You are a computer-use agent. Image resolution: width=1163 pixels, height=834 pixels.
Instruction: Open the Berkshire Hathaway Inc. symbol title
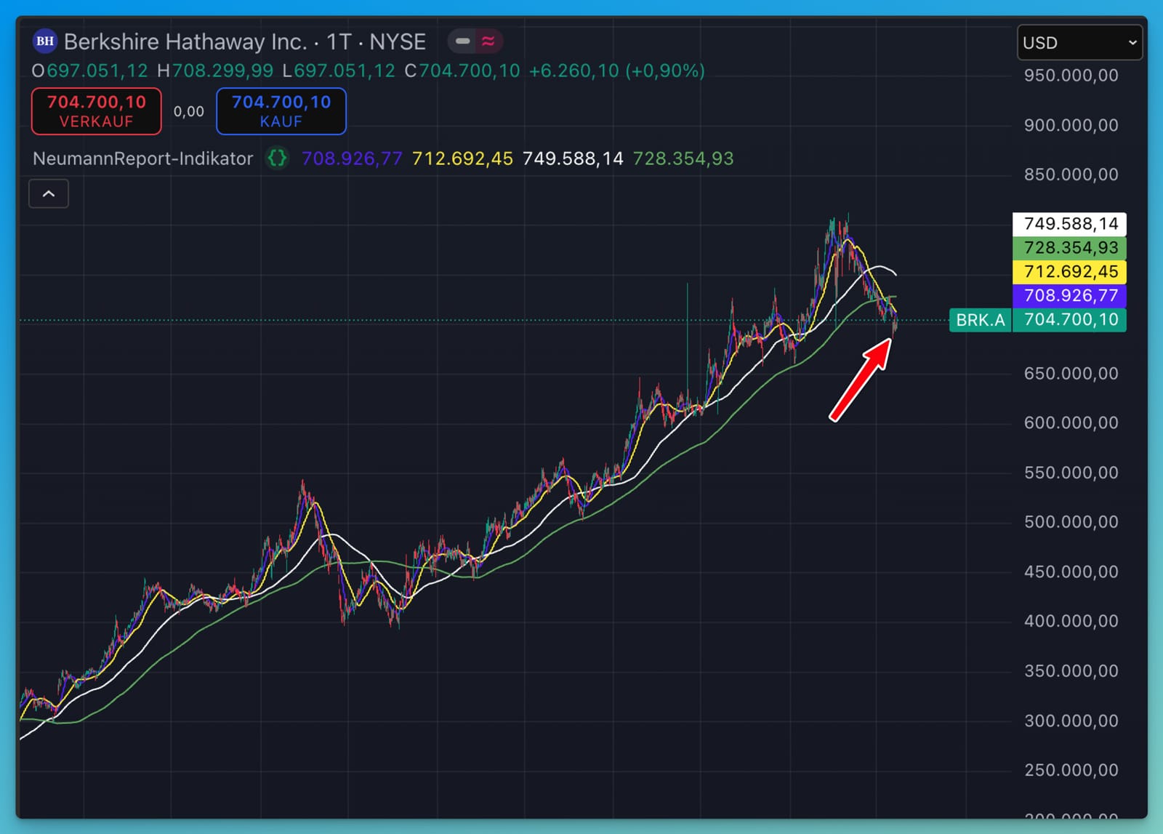245,41
